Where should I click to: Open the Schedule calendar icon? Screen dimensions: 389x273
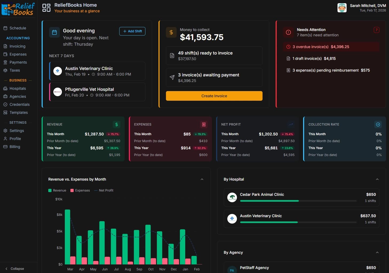(6, 28)
